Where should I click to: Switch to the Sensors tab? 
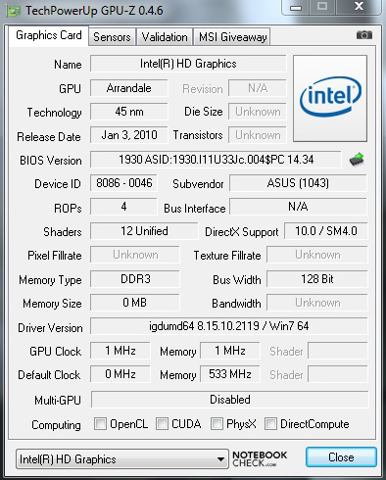112,37
